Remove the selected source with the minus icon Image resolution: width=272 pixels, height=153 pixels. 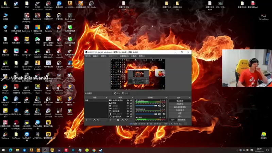click(114, 120)
